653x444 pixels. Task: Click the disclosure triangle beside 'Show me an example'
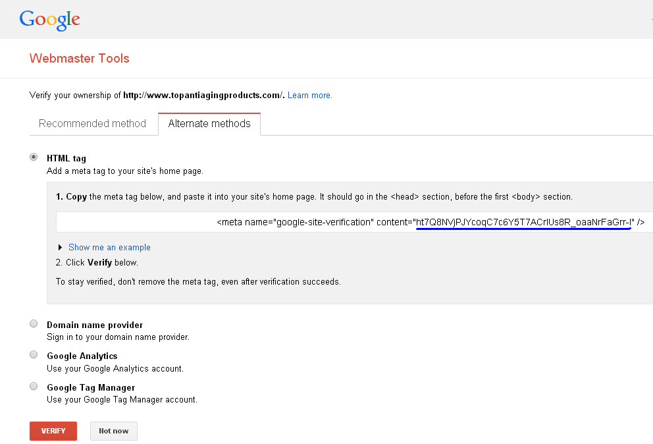[60, 247]
